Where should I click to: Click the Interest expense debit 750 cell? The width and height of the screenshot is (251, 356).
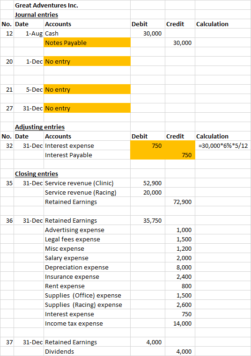tap(148, 145)
